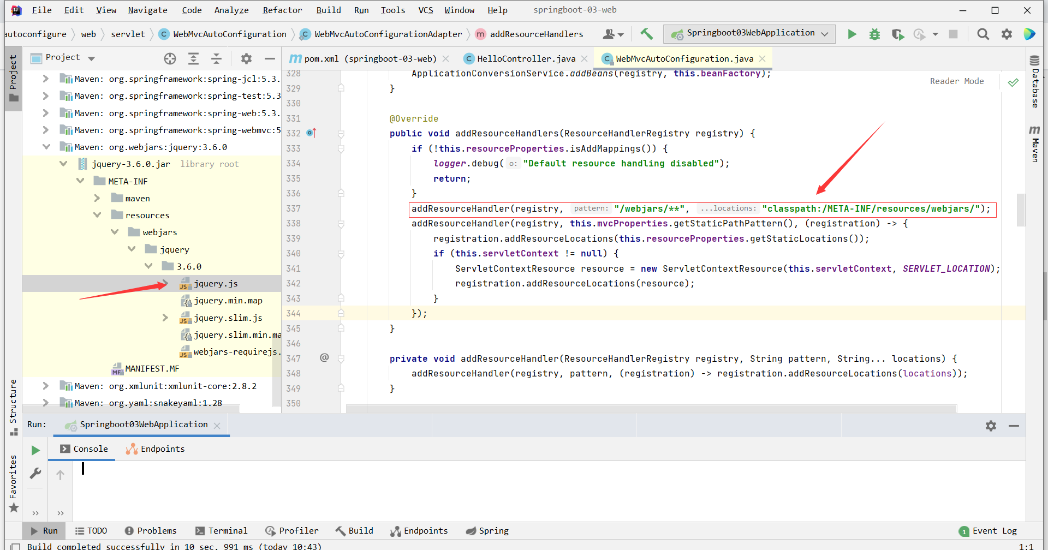Screen dimensions: 1048x550
Task: Open Project view selector dropdown arrow
Action: (92, 58)
